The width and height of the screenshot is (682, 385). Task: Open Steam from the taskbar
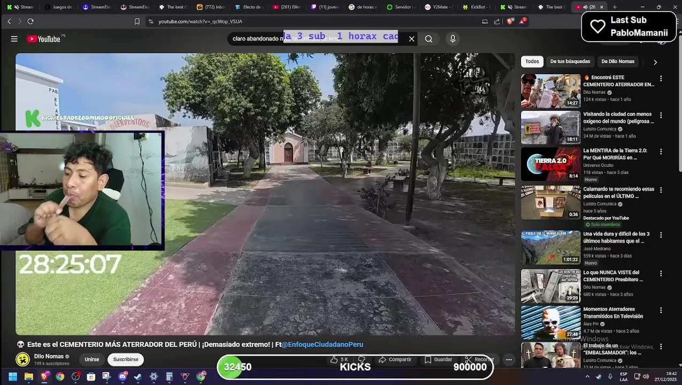[x=138, y=376]
